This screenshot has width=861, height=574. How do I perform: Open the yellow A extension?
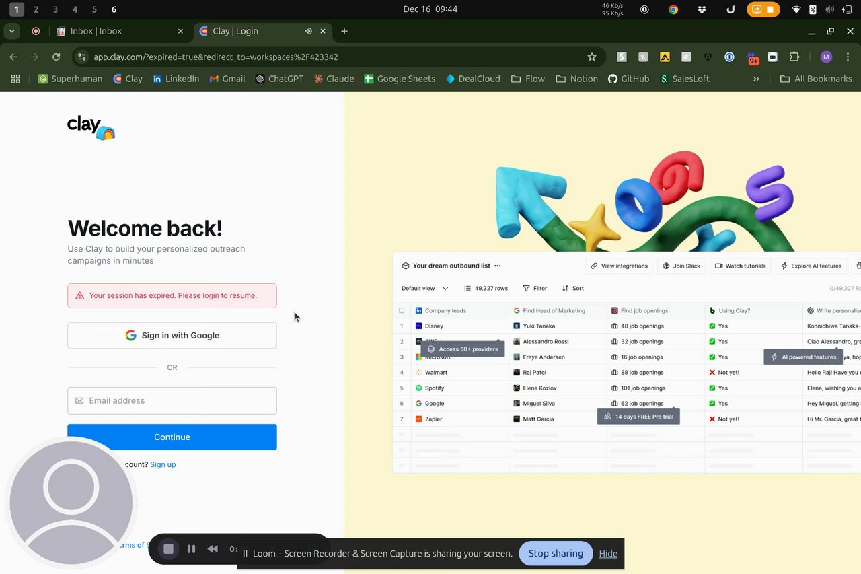click(x=665, y=57)
